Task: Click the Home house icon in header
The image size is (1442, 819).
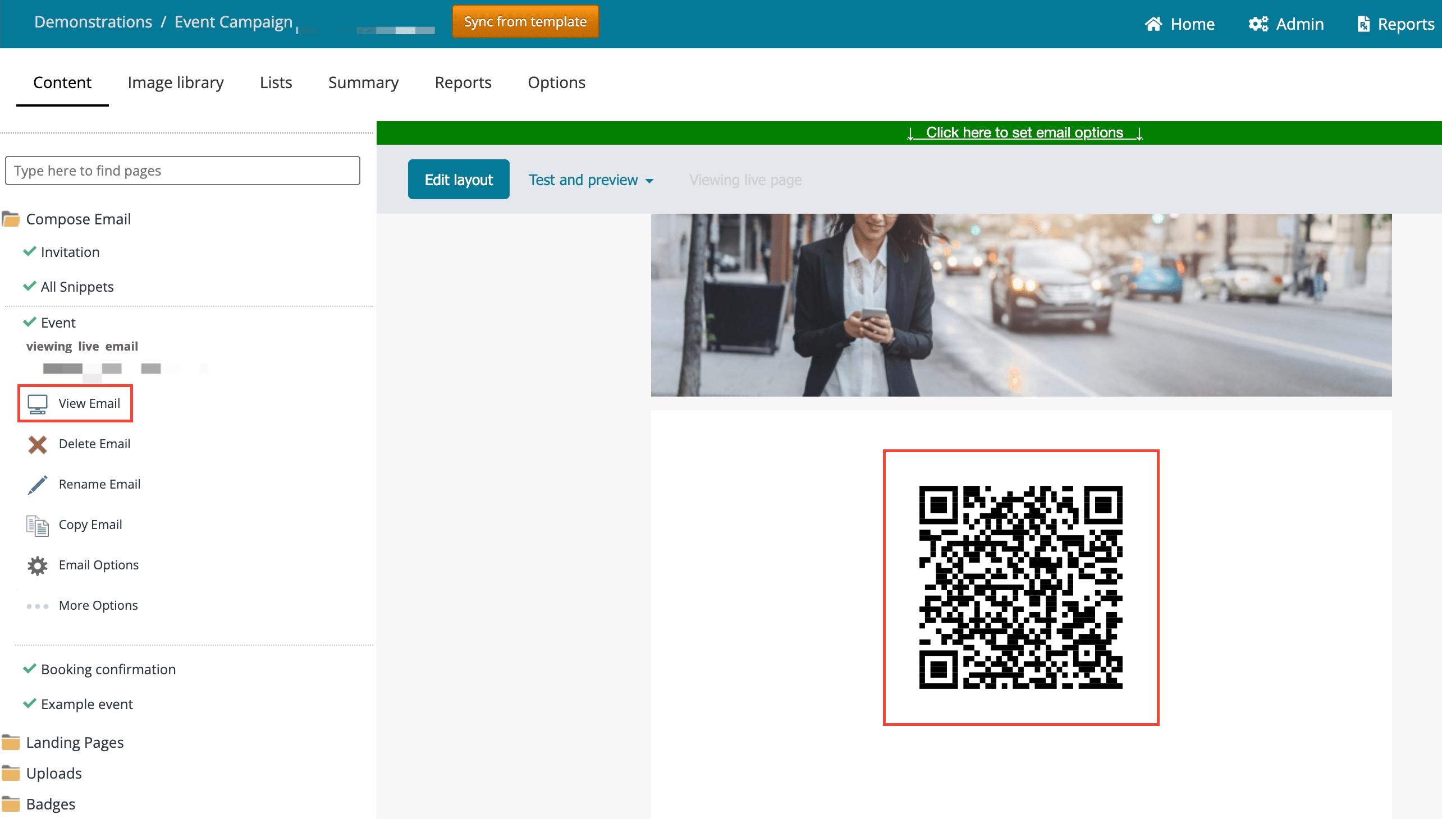Action: click(x=1153, y=24)
